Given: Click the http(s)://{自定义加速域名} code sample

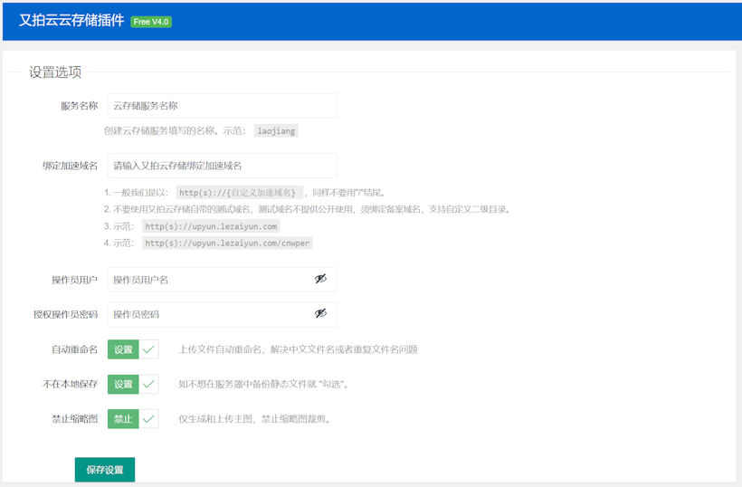Looking at the screenshot, I should pos(239,193).
